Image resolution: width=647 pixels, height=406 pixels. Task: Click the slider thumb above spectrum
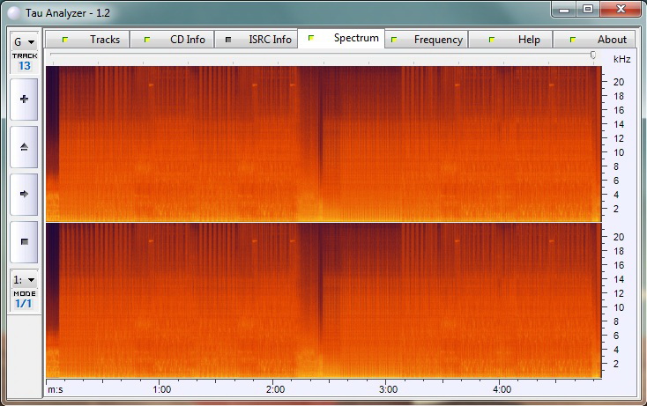pyautogui.click(x=593, y=55)
